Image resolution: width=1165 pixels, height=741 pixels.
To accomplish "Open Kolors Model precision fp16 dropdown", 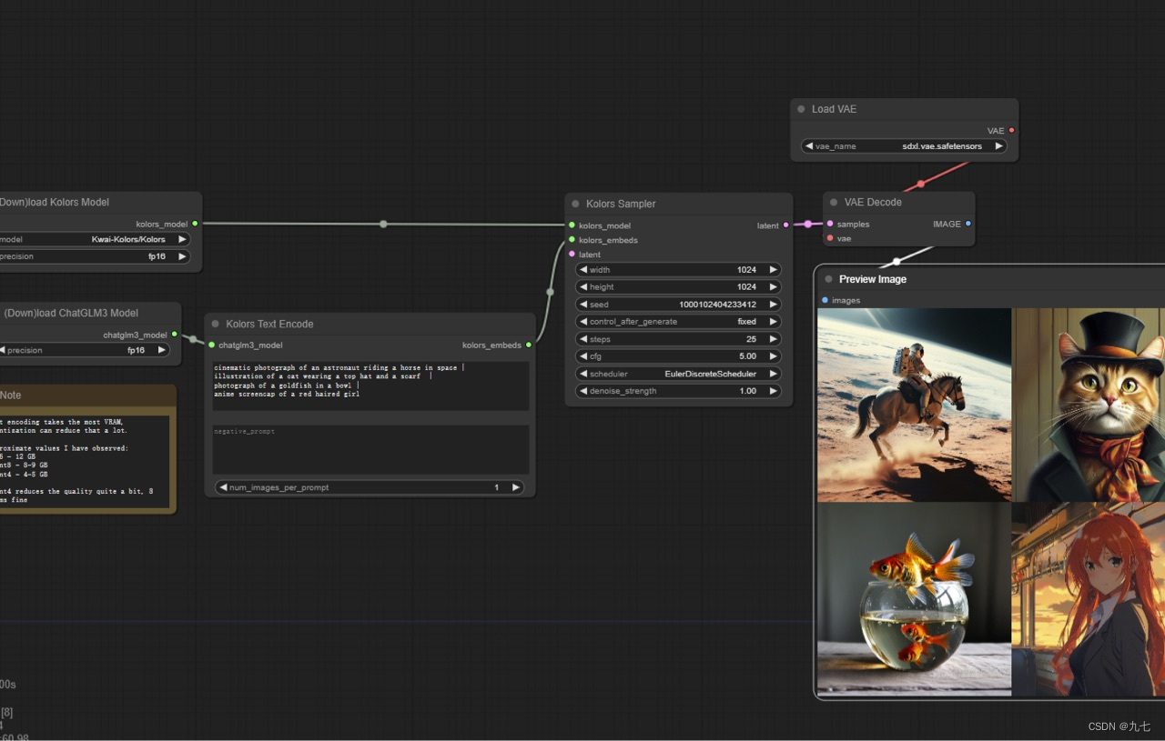I will tap(95, 256).
